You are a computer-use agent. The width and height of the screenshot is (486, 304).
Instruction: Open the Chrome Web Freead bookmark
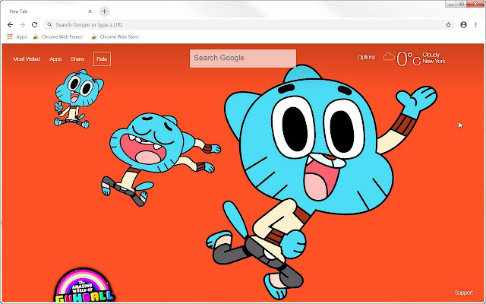[58, 37]
